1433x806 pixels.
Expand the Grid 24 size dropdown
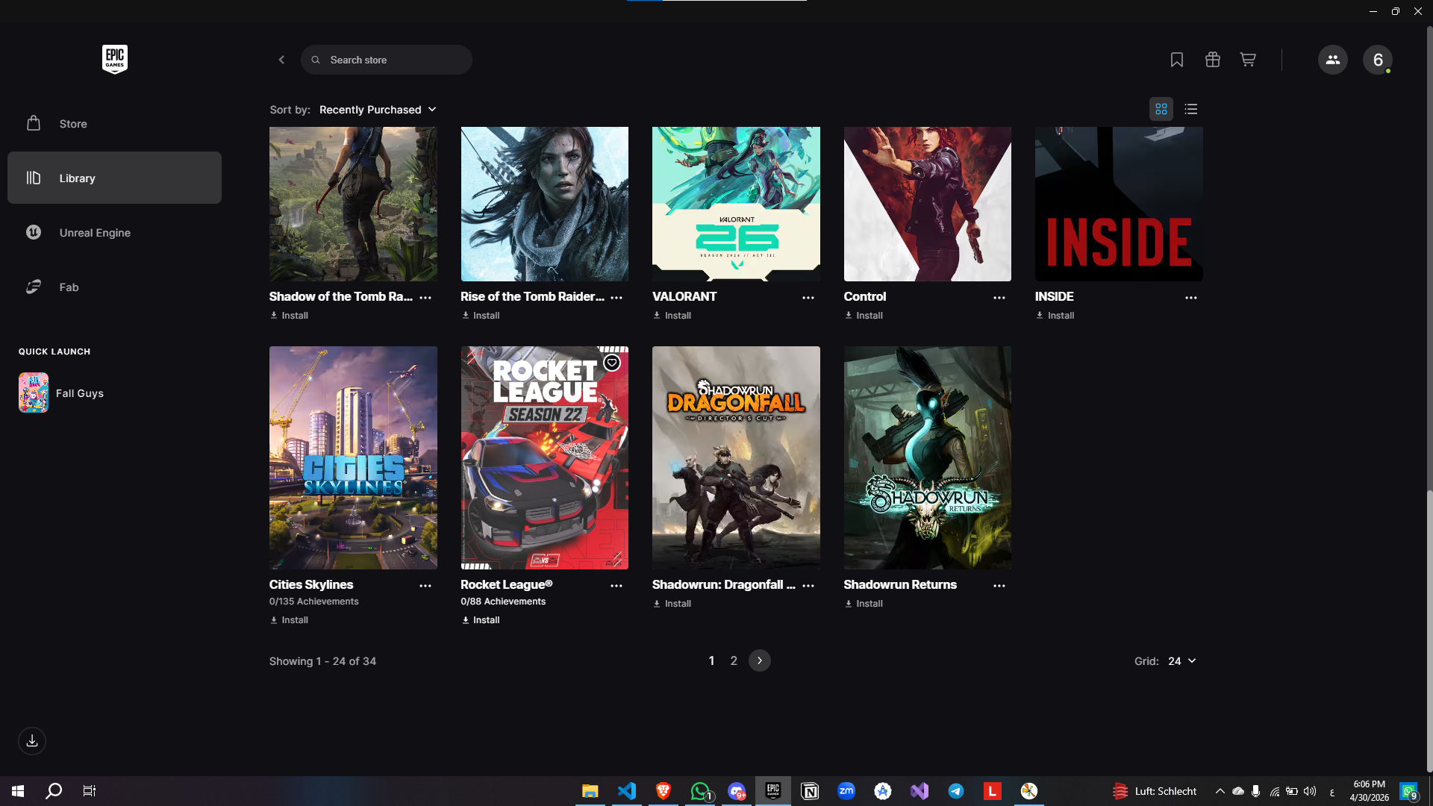pyautogui.click(x=1182, y=661)
